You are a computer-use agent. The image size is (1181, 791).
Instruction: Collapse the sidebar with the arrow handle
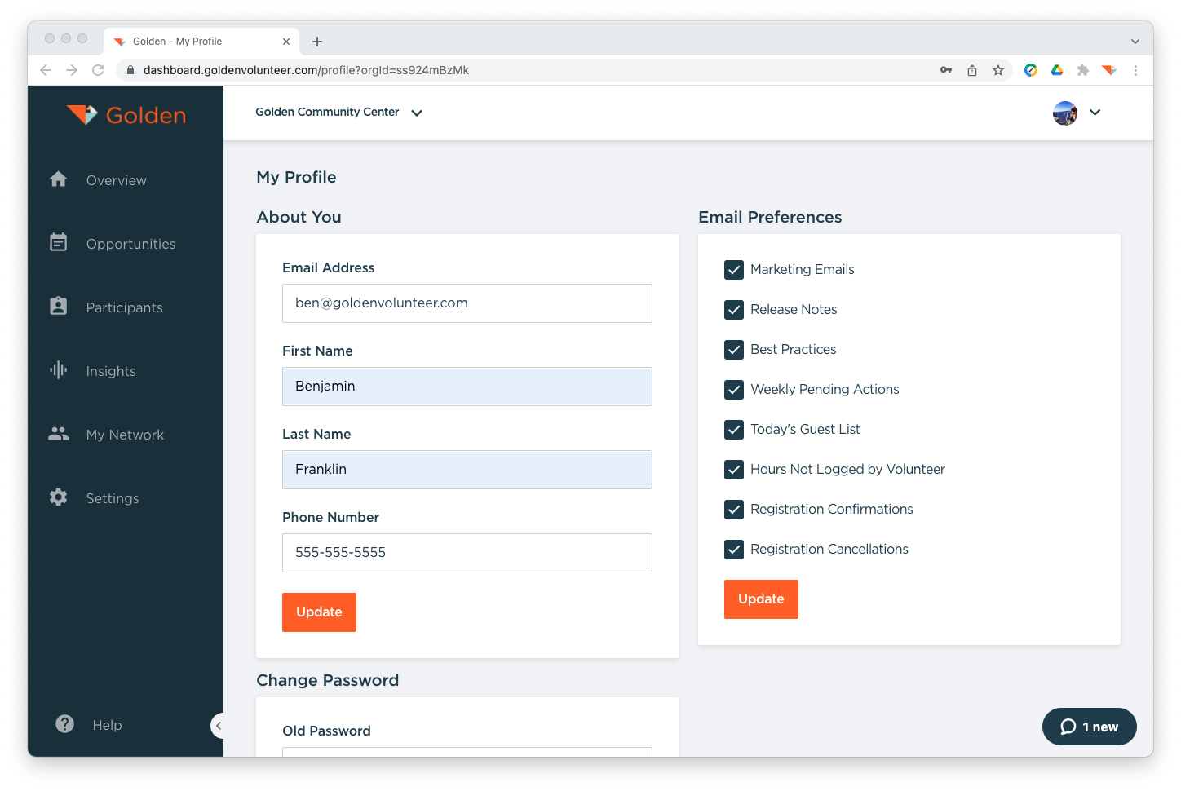218,726
